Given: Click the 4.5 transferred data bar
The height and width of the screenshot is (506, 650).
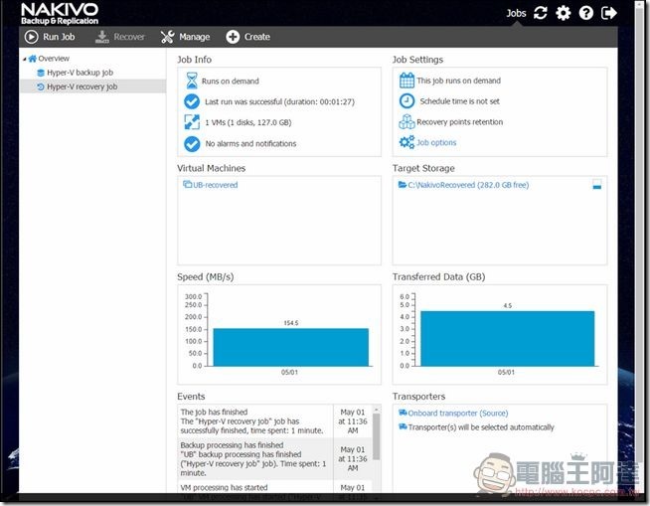Looking at the screenshot, I should click(x=508, y=338).
